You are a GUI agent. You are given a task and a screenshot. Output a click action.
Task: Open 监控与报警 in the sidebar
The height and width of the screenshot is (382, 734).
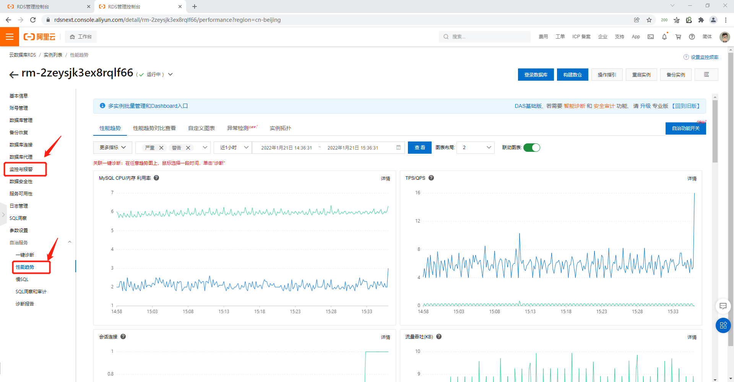[21, 169]
